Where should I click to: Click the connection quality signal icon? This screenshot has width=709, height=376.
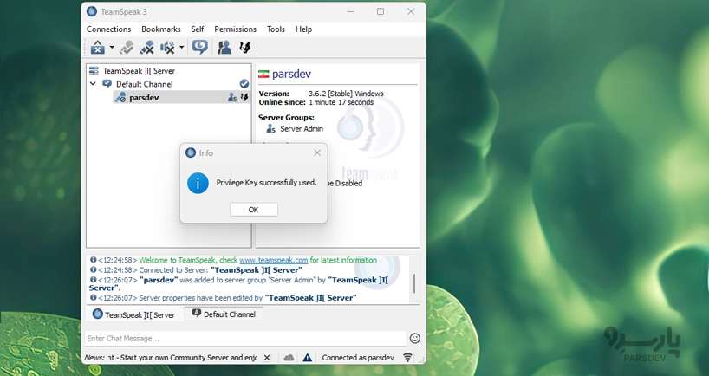point(407,357)
